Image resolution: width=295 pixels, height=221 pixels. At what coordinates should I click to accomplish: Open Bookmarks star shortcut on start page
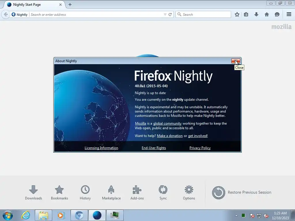pyautogui.click(x=59, y=193)
